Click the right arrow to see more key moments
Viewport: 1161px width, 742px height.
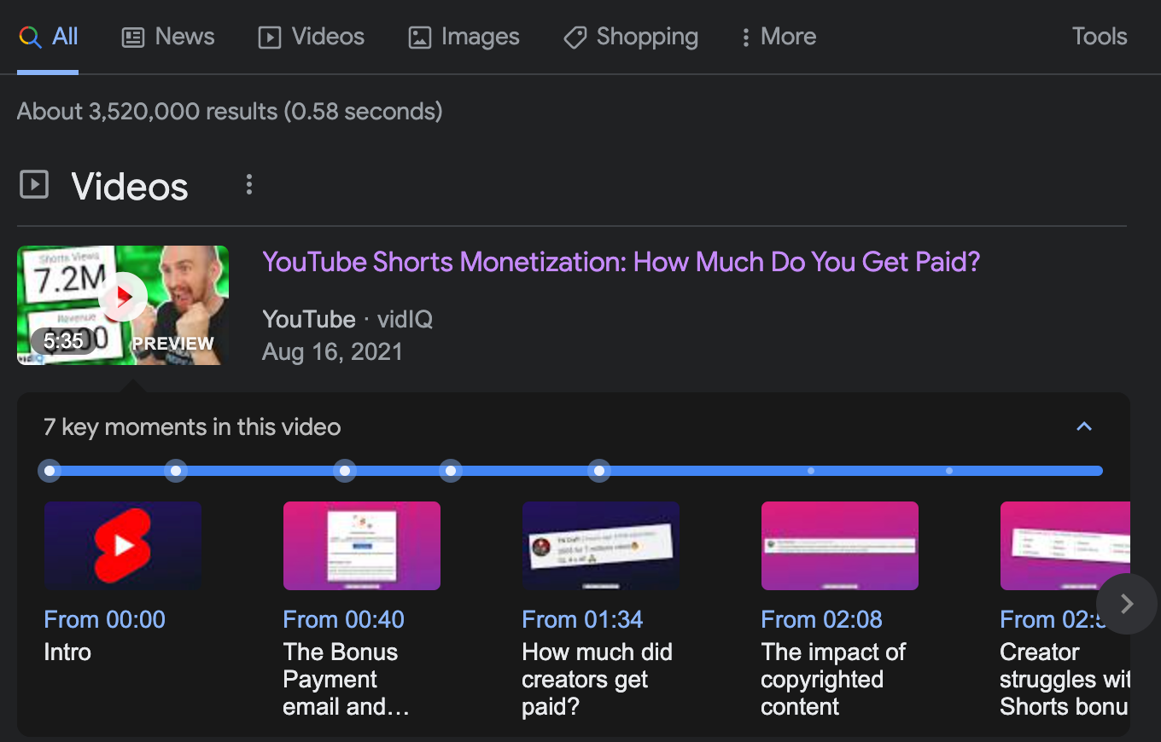[x=1126, y=603]
